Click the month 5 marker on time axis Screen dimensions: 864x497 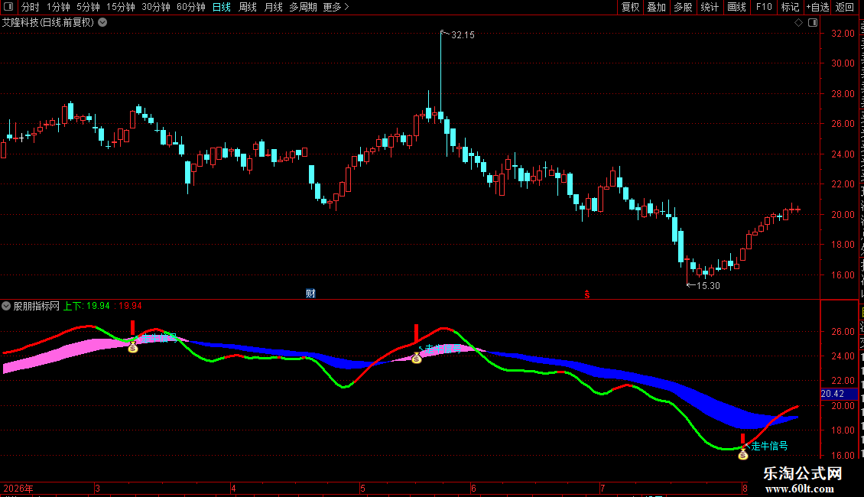362,488
